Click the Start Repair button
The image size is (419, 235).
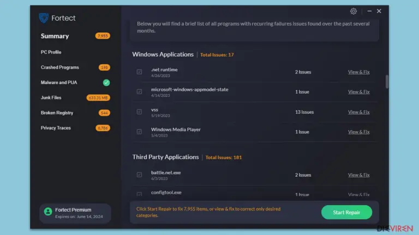pos(346,212)
